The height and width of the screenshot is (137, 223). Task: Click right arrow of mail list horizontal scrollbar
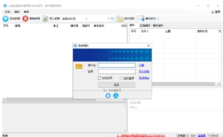pyautogui.click(x=219, y=84)
